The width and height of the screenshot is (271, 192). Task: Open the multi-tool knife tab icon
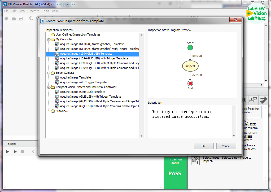(263, 100)
